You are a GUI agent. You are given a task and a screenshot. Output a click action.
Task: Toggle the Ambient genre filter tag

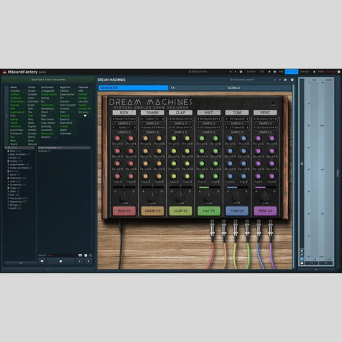click(x=15, y=94)
